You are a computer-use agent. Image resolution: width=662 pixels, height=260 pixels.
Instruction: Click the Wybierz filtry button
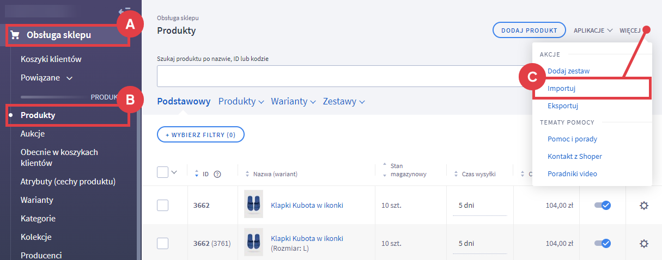(x=201, y=135)
